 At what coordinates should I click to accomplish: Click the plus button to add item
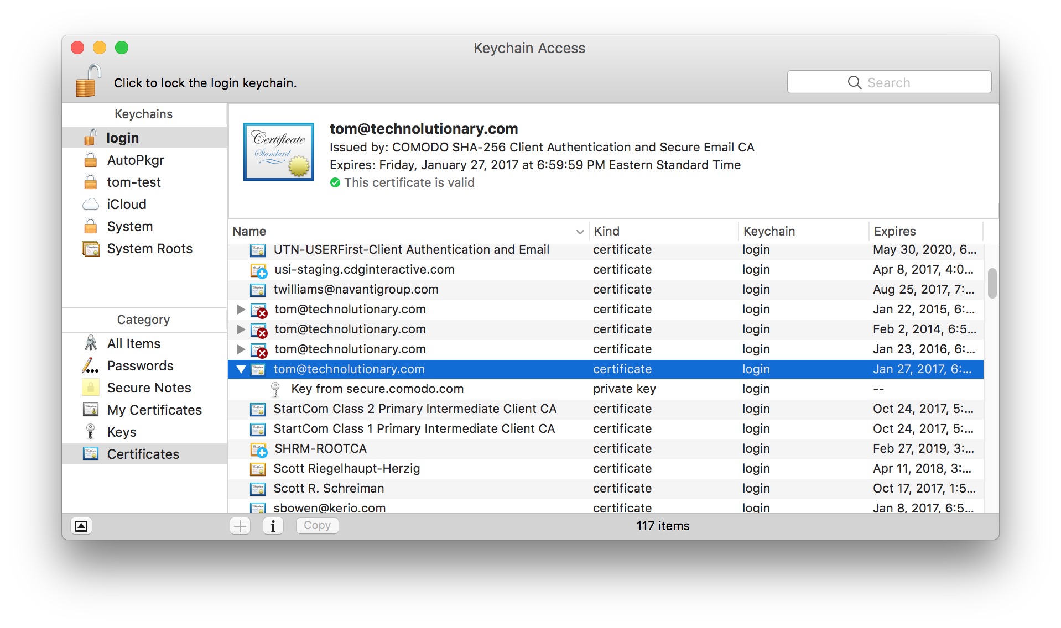240,526
